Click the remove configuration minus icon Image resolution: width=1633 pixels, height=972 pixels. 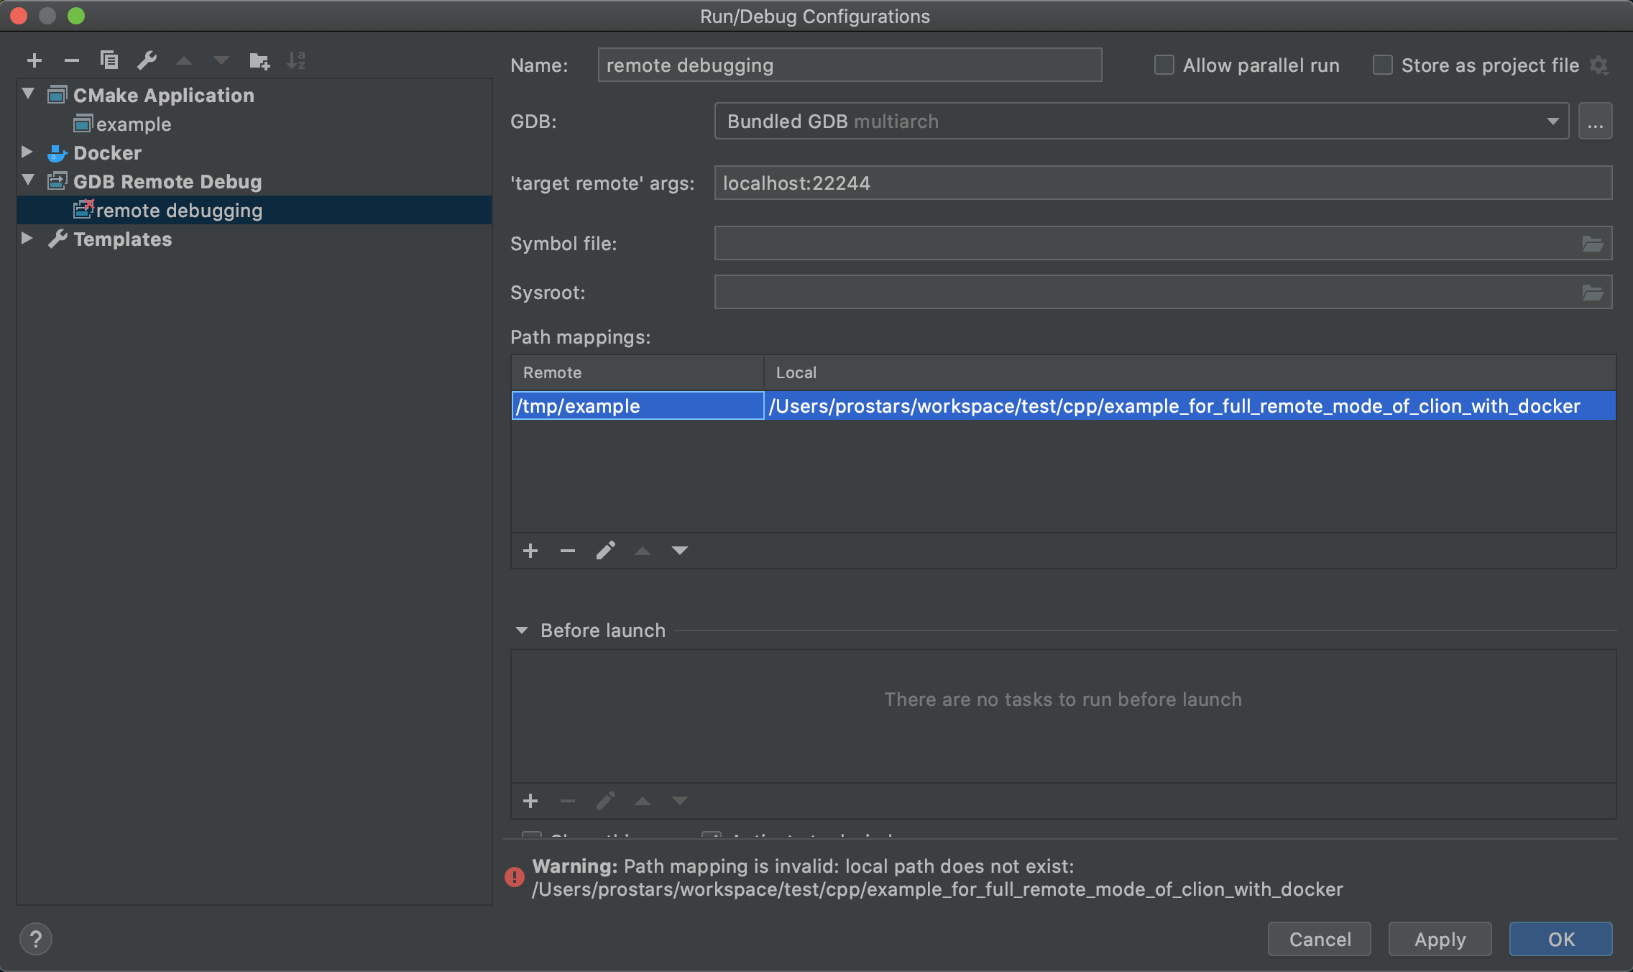click(x=71, y=60)
